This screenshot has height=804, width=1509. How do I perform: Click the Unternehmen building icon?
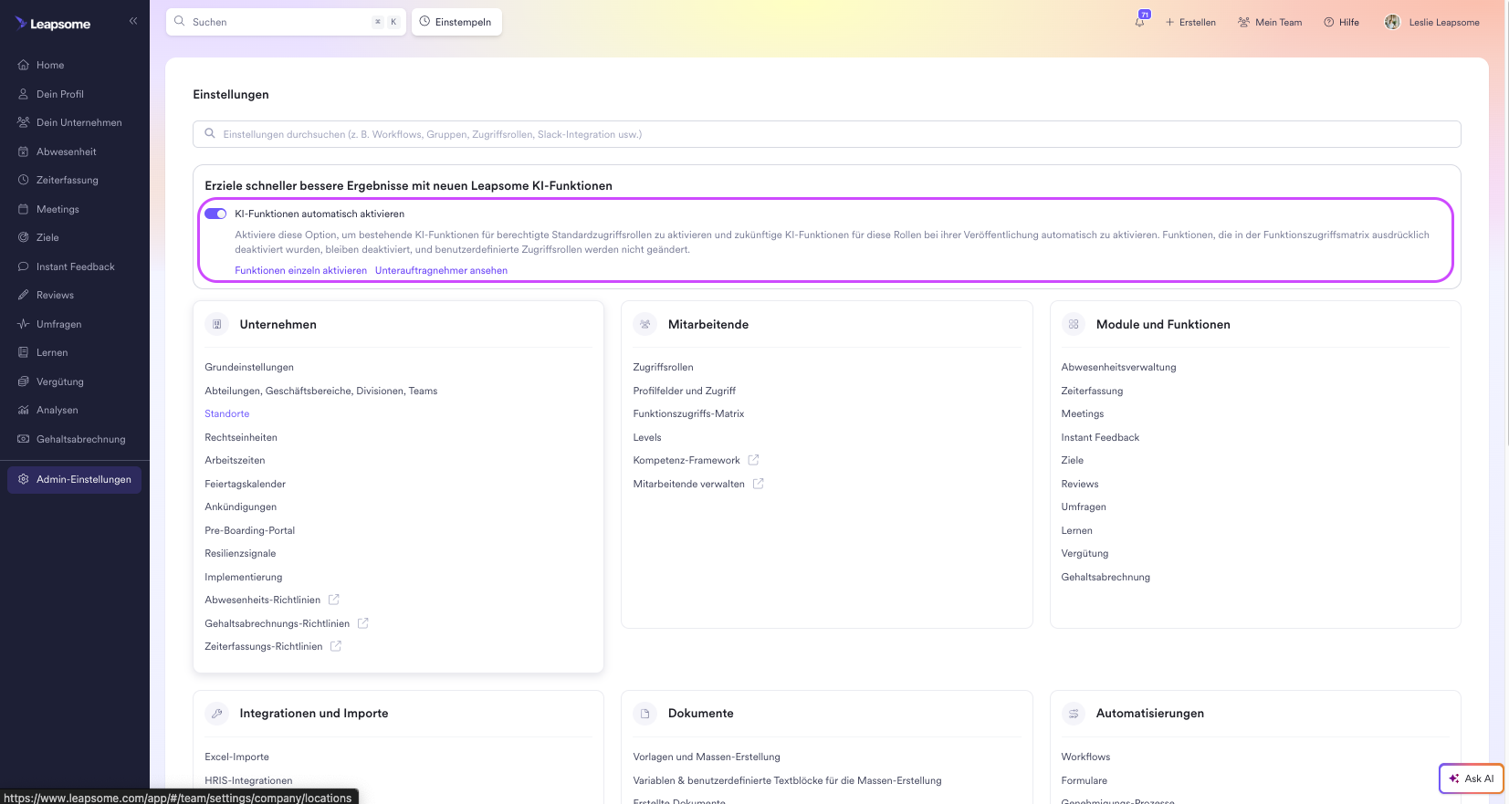[217, 324]
